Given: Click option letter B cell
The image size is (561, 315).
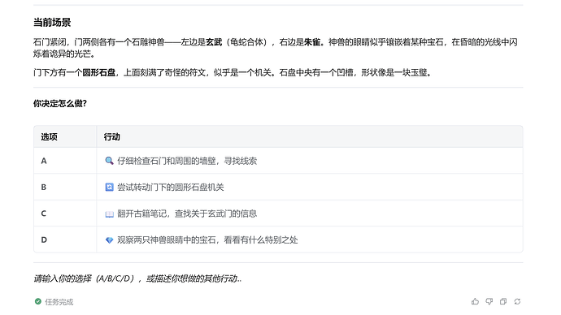Looking at the screenshot, I should click(65, 188).
